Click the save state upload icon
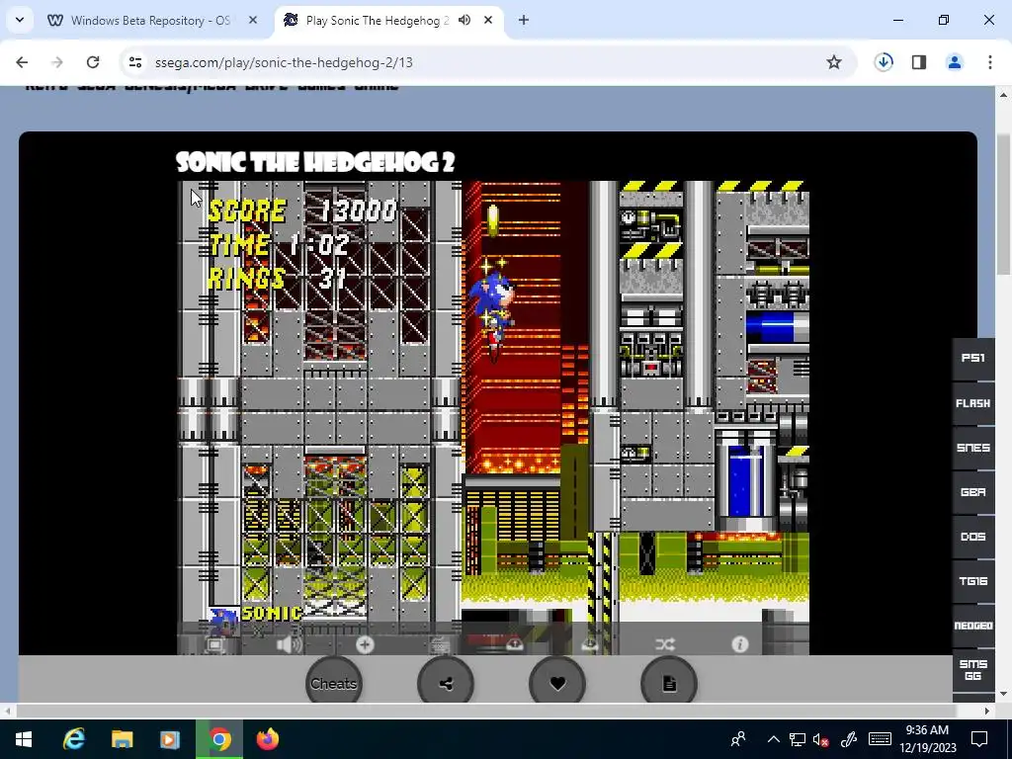 click(x=514, y=644)
